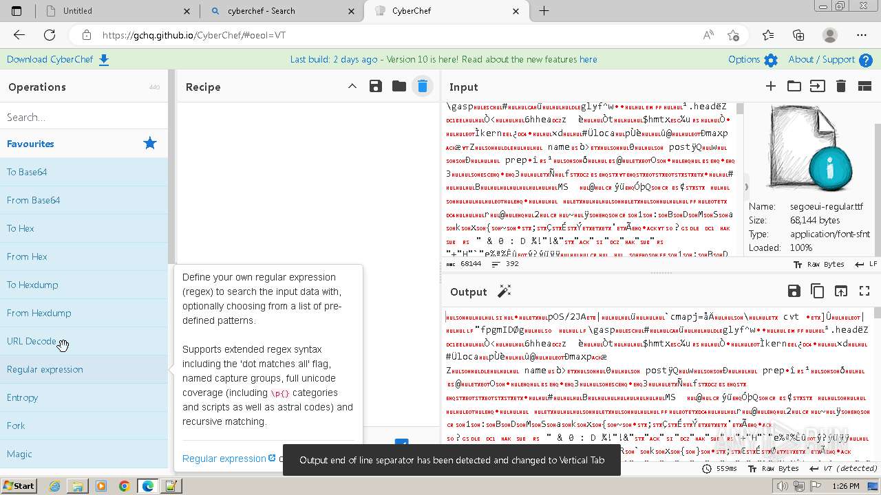Open a new browser tab
The image size is (881, 495).
tap(544, 11)
